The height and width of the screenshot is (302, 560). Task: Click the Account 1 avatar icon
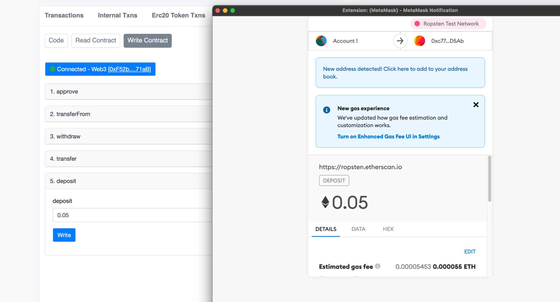pyautogui.click(x=321, y=41)
